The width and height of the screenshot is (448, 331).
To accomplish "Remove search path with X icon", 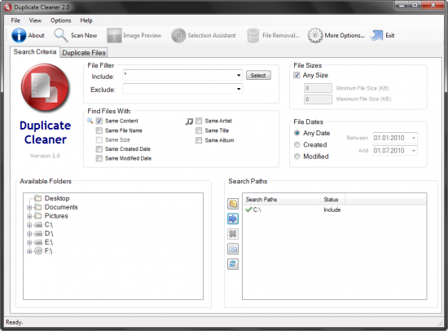I will 233,234.
